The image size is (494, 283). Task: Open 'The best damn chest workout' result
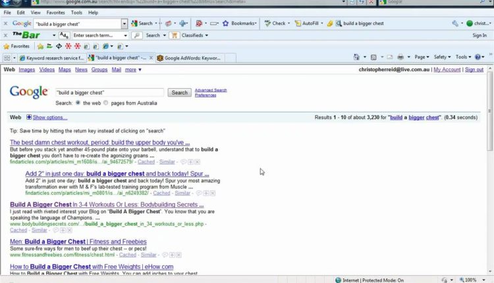[x=99, y=142]
